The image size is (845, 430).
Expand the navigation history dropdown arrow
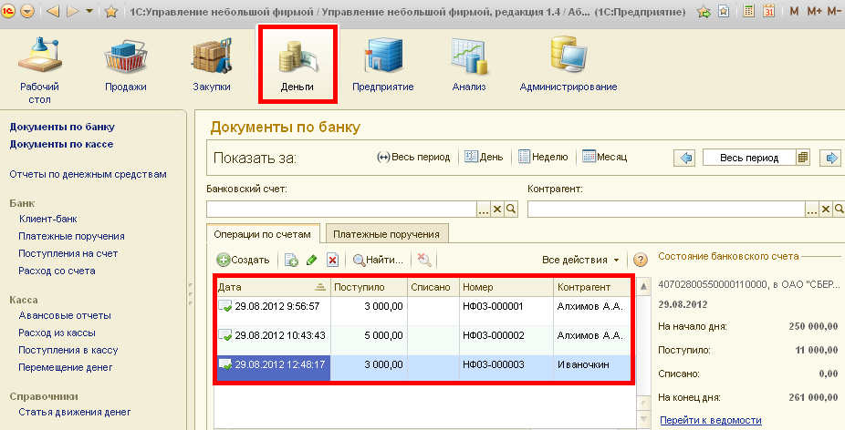tap(89, 11)
